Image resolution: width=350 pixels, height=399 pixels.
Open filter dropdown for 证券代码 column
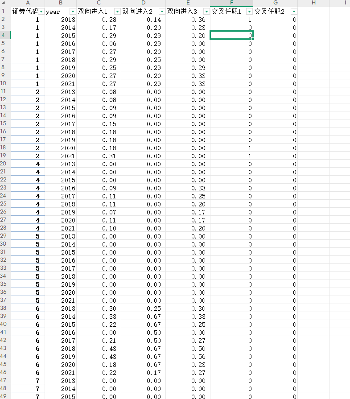[x=41, y=12]
